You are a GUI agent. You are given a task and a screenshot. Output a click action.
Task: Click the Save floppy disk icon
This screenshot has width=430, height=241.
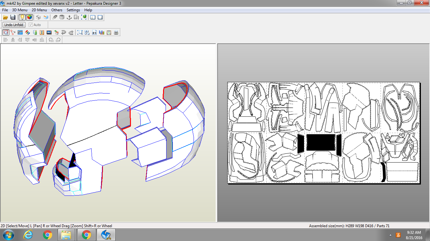coord(13,17)
